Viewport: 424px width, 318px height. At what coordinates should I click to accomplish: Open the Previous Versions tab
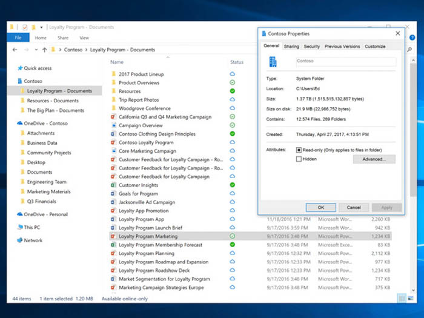click(342, 46)
